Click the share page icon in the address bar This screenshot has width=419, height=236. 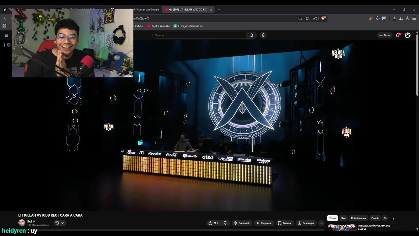[x=315, y=18]
